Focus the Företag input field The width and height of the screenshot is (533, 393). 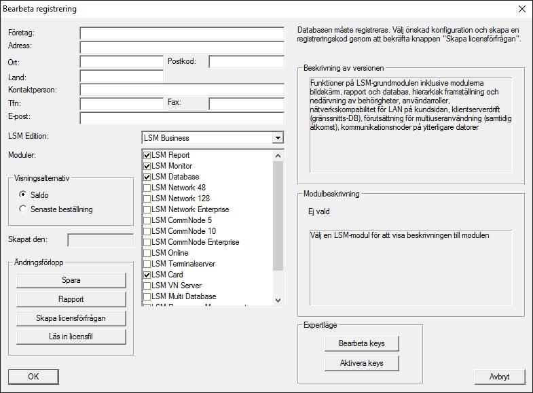[182, 33]
